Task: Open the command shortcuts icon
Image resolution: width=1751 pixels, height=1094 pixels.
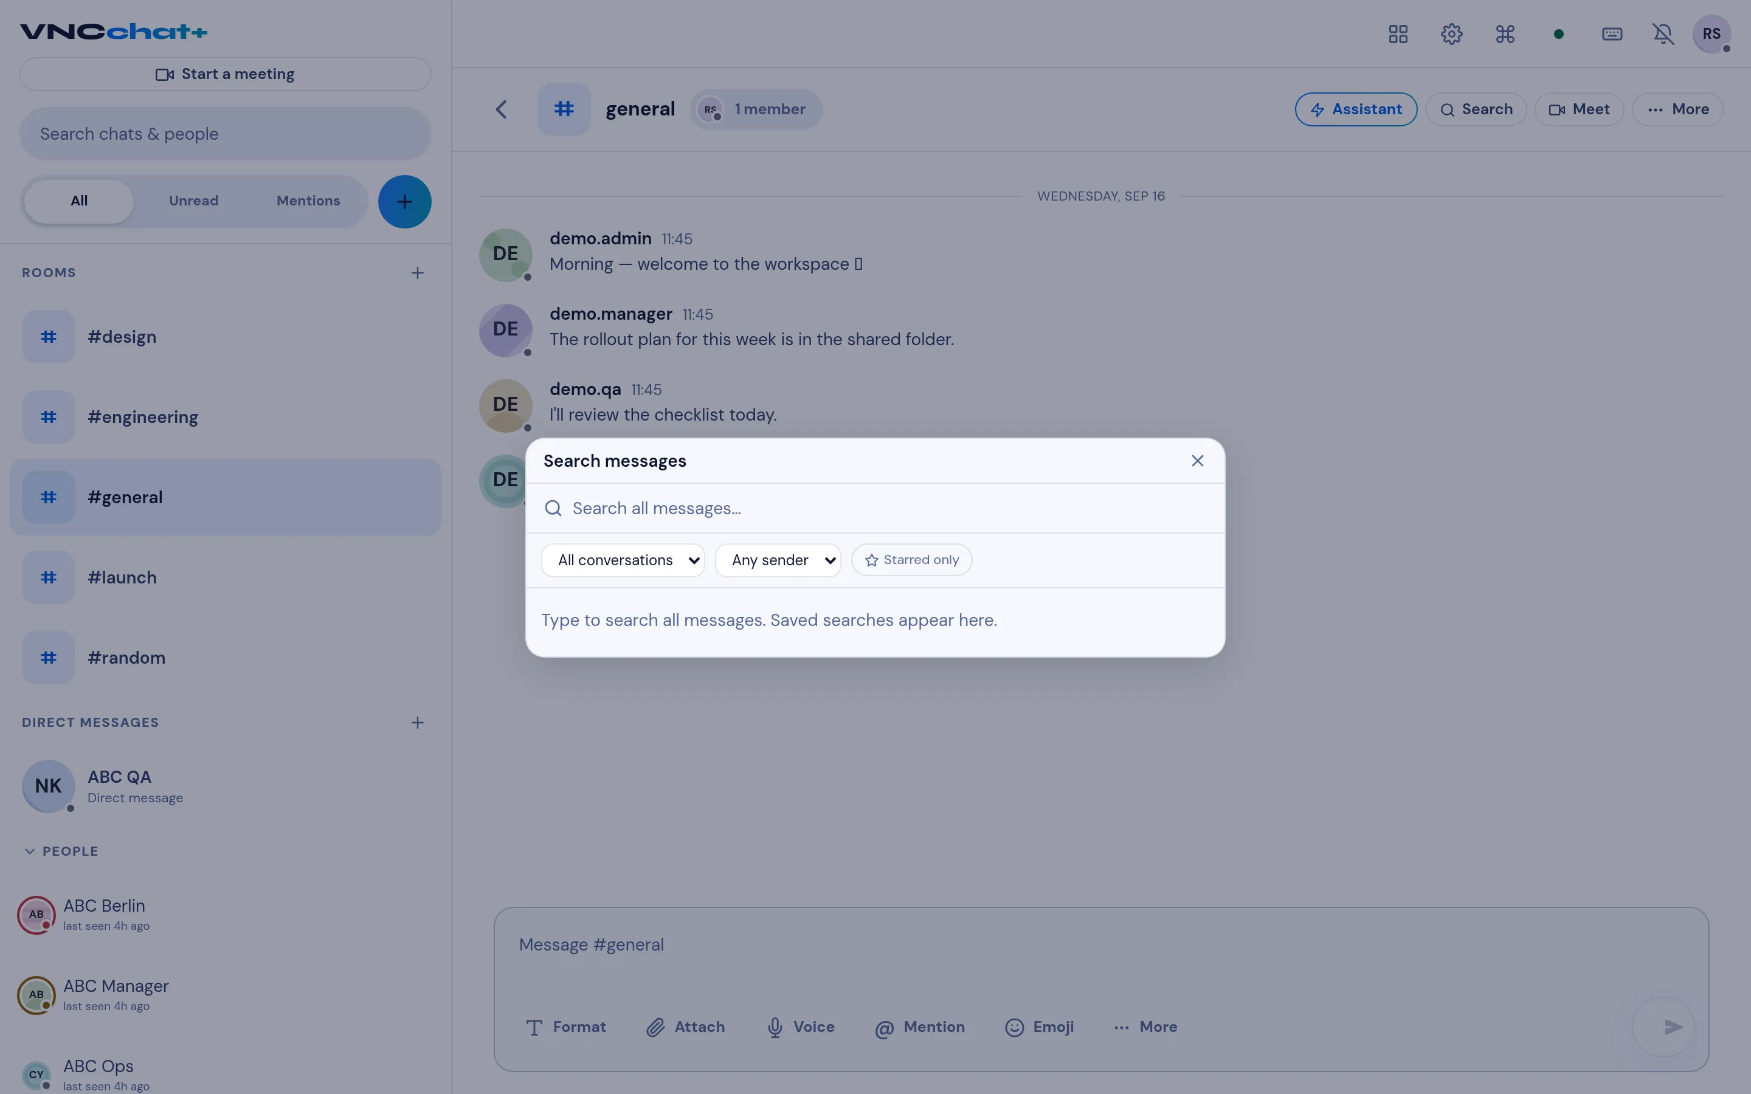Action: pyautogui.click(x=1505, y=34)
